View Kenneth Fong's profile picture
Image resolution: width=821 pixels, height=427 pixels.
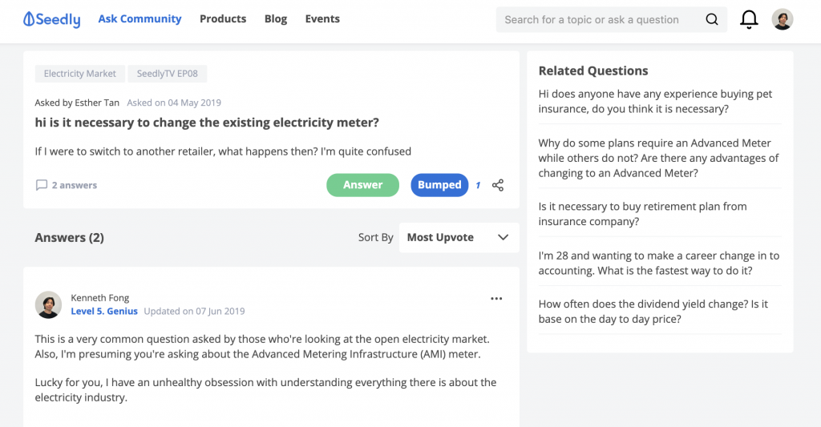click(48, 304)
